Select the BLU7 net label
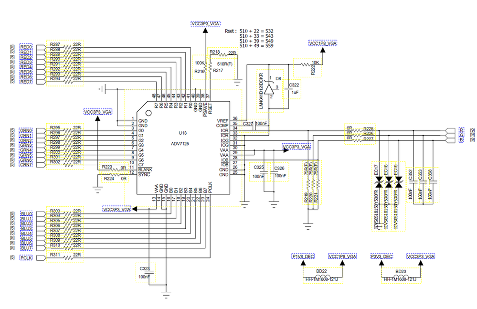This screenshot has width=477, height=309. [x=26, y=248]
